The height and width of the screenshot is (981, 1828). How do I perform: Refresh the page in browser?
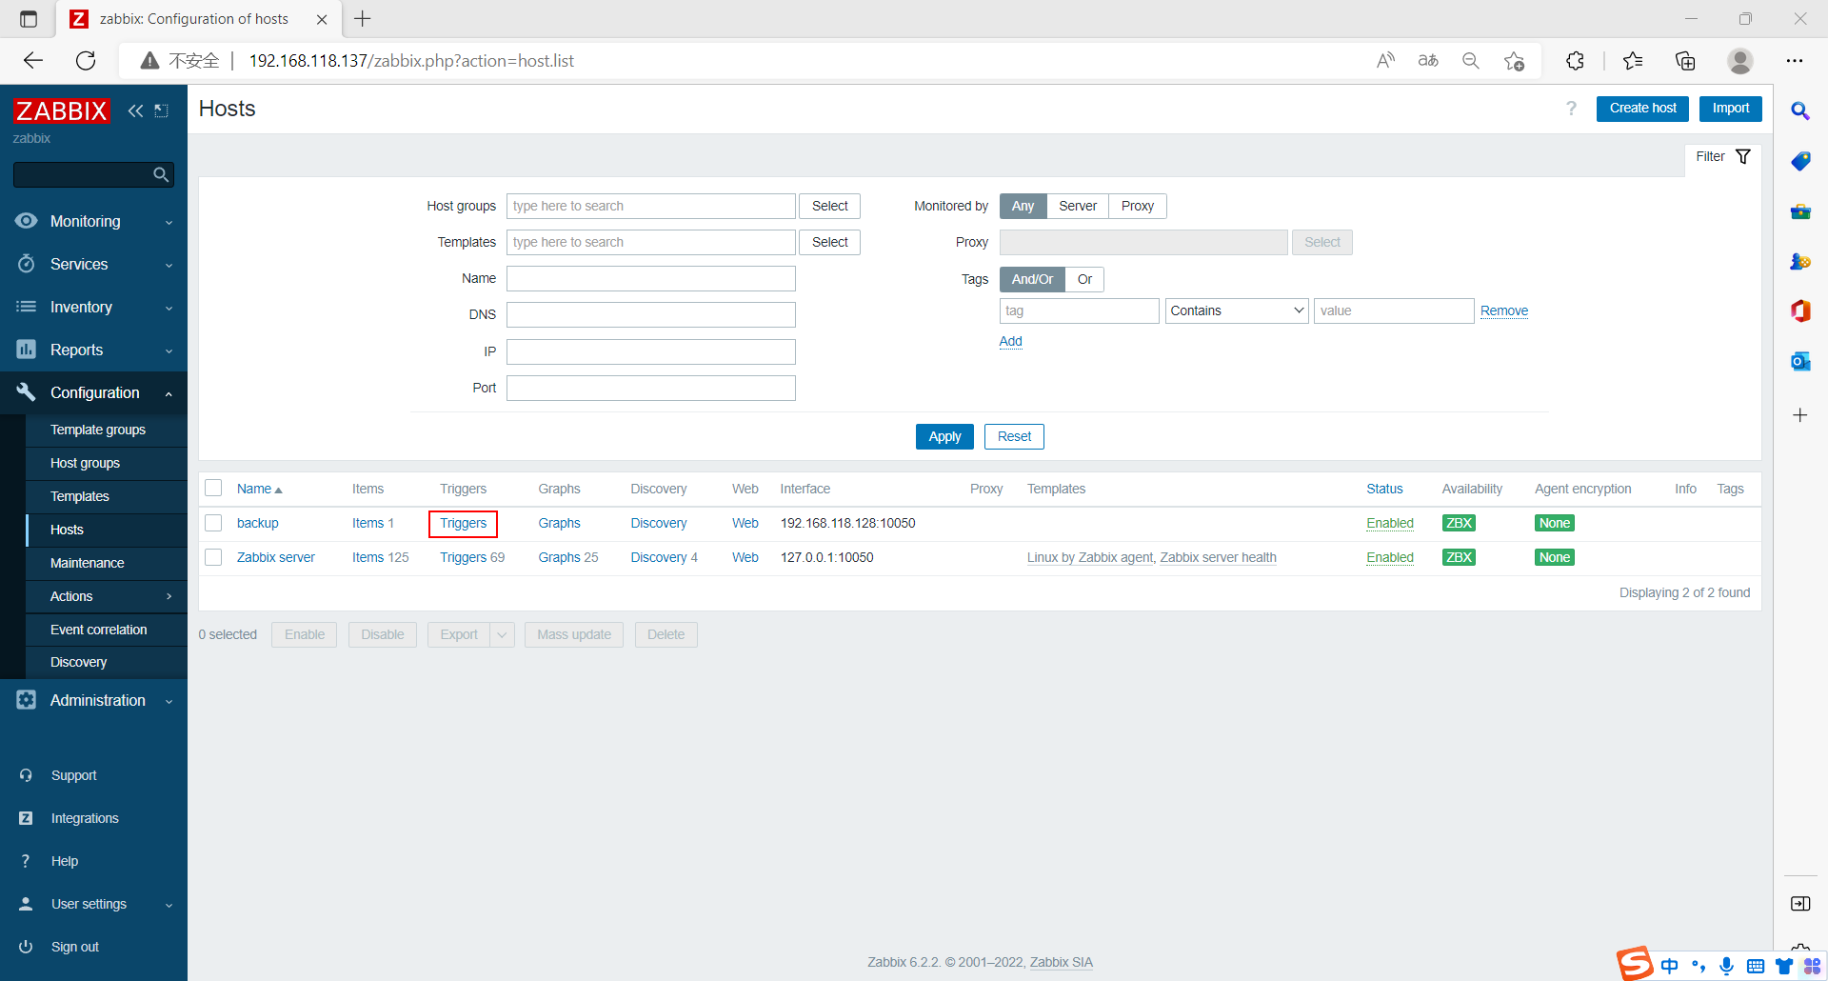pyautogui.click(x=86, y=61)
